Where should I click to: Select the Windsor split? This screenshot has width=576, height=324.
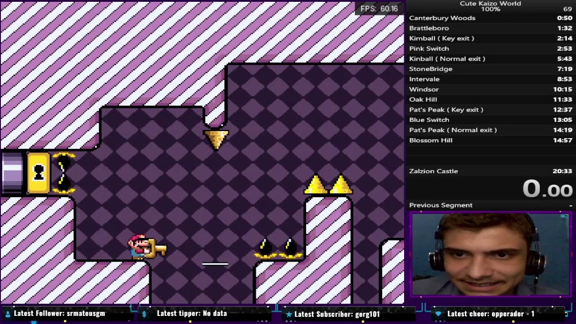point(490,89)
